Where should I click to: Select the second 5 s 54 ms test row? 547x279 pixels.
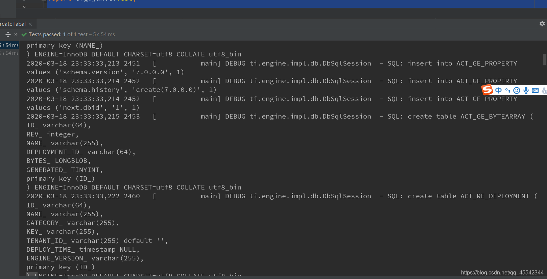[x=9, y=53]
